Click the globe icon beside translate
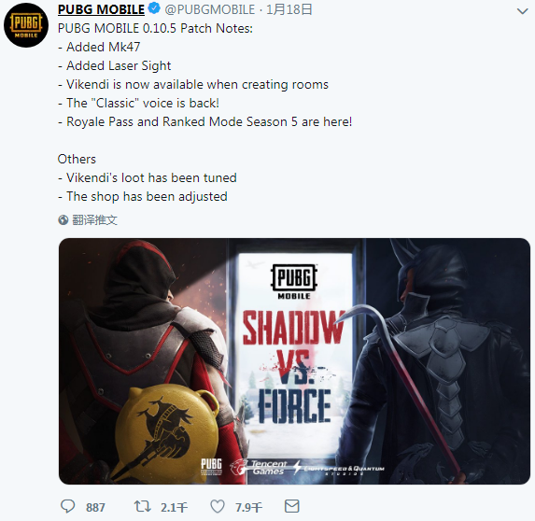 63,220
